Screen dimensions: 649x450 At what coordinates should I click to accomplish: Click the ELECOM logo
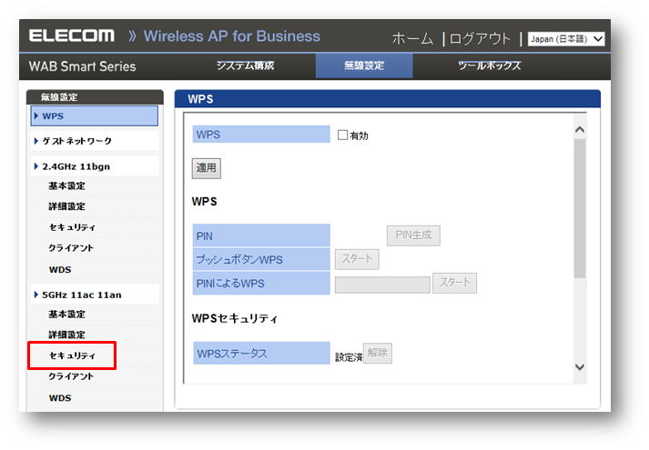[72, 35]
